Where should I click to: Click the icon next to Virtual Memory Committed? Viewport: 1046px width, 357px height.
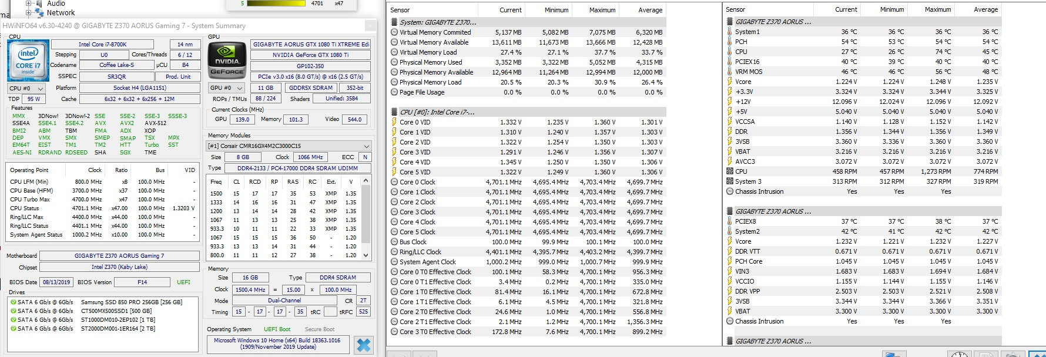point(394,32)
